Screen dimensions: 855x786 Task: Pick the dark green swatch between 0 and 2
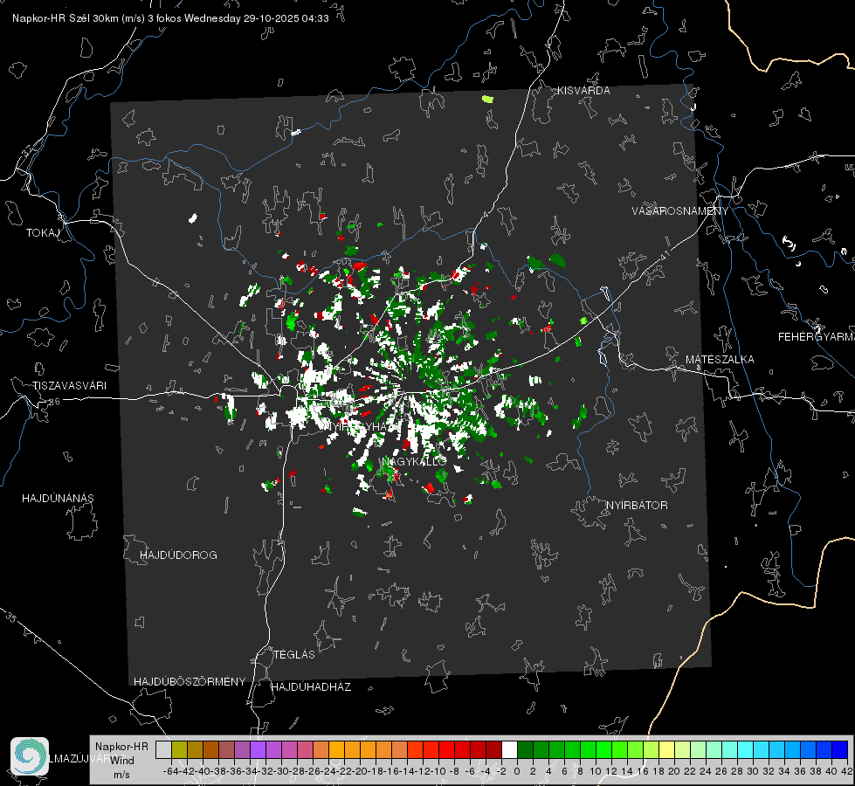[525, 749]
